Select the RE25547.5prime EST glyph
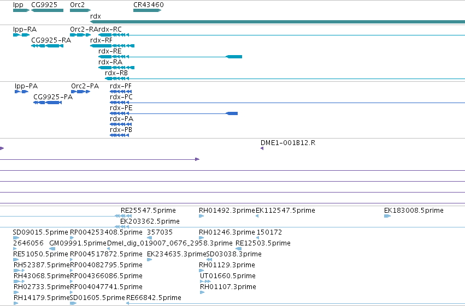This screenshot has width=465, height=306. point(123,216)
